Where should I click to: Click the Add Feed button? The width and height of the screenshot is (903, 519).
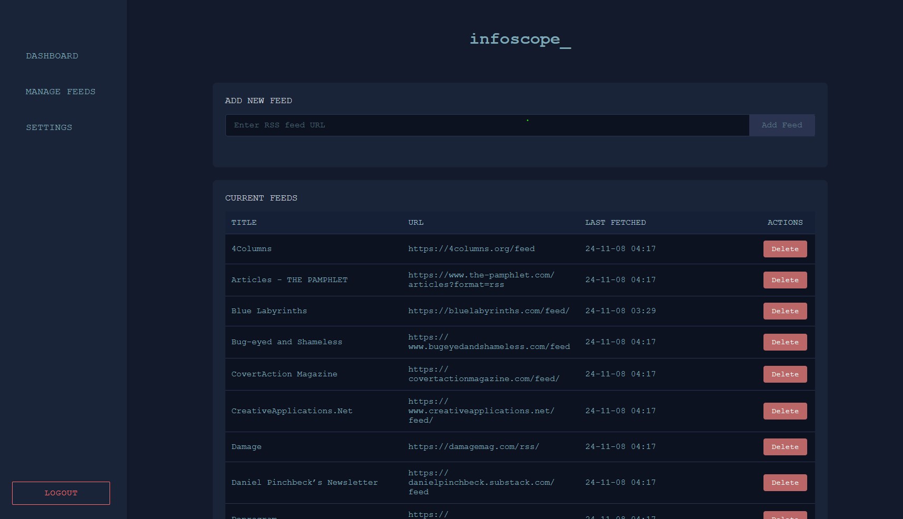tap(781, 125)
